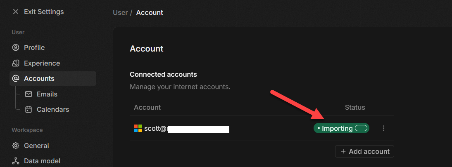Click the Data model hierarchy icon
Viewport: 452px width, 167px height.
pyautogui.click(x=16, y=161)
